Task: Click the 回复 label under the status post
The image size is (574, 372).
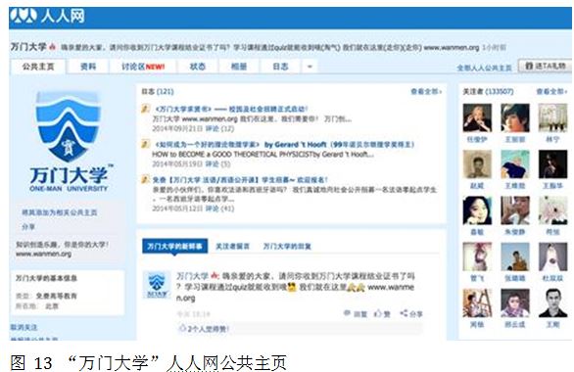Action: [x=360, y=314]
